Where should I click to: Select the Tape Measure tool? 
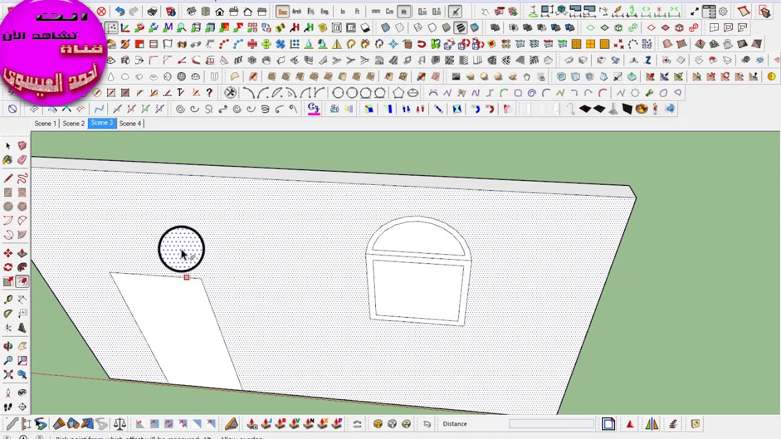[x=8, y=299]
